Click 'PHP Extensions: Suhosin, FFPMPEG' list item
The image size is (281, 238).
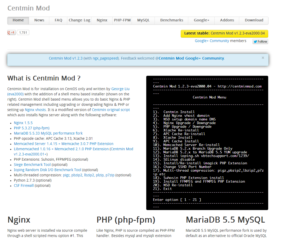pos(51,160)
